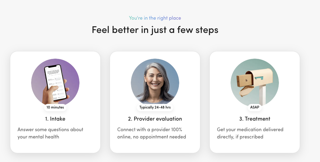Click the mailbox post in Treatment image
The height and width of the screenshot is (162, 320).
point(263,95)
